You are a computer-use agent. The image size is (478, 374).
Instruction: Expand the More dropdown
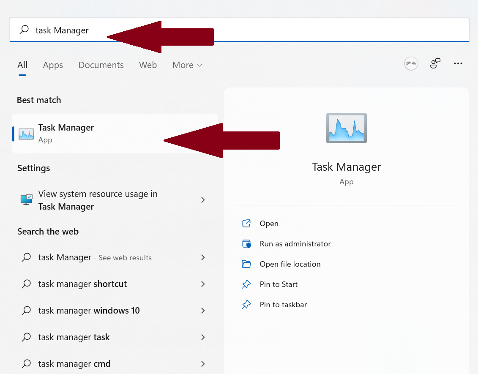coord(187,65)
